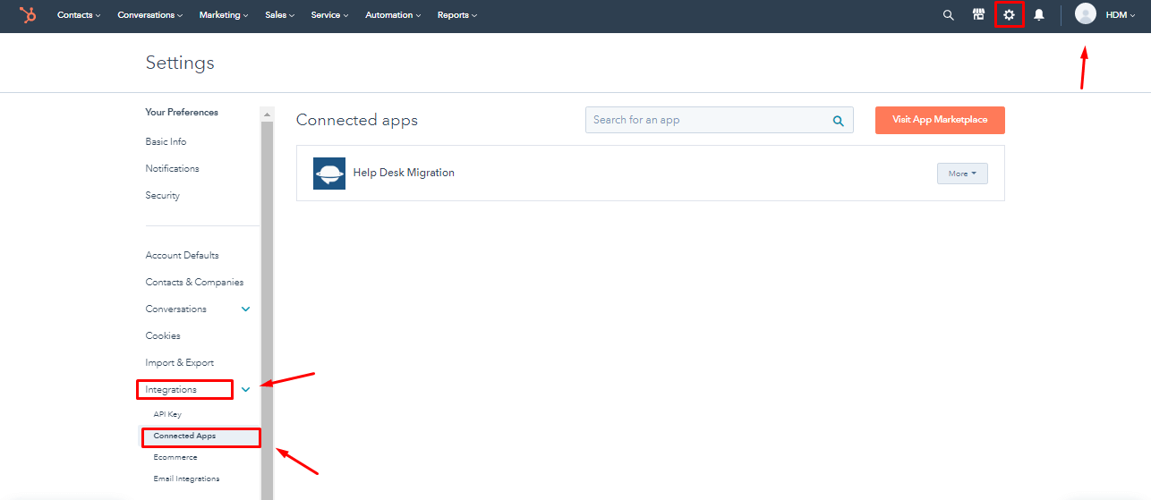Image resolution: width=1151 pixels, height=500 pixels.
Task: Open the Marketing menu
Action: click(224, 15)
